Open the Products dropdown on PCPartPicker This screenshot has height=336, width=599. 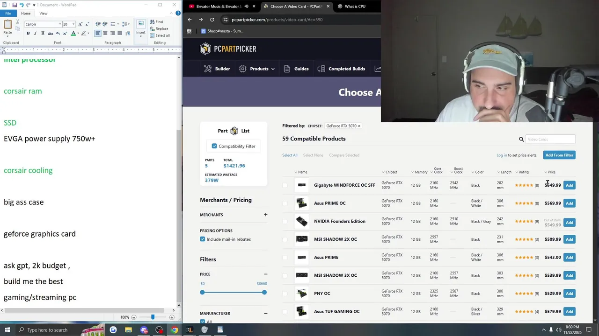pos(256,69)
